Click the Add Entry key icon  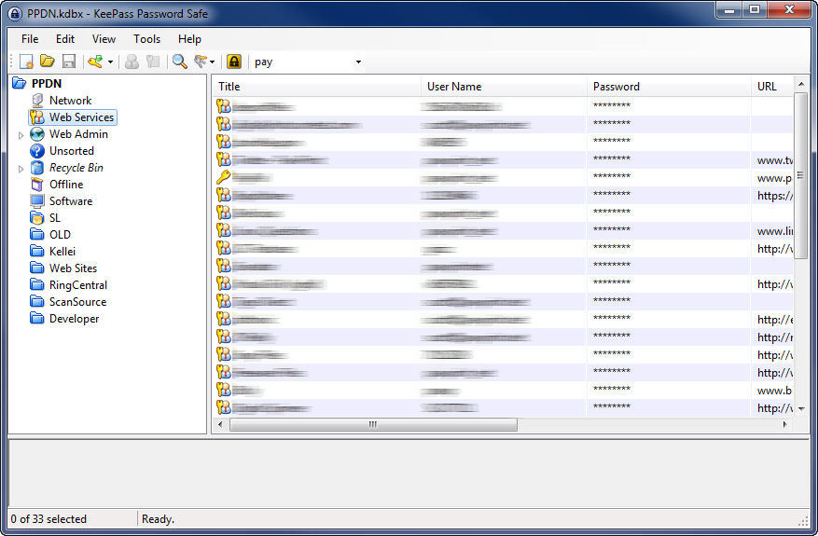[x=95, y=62]
